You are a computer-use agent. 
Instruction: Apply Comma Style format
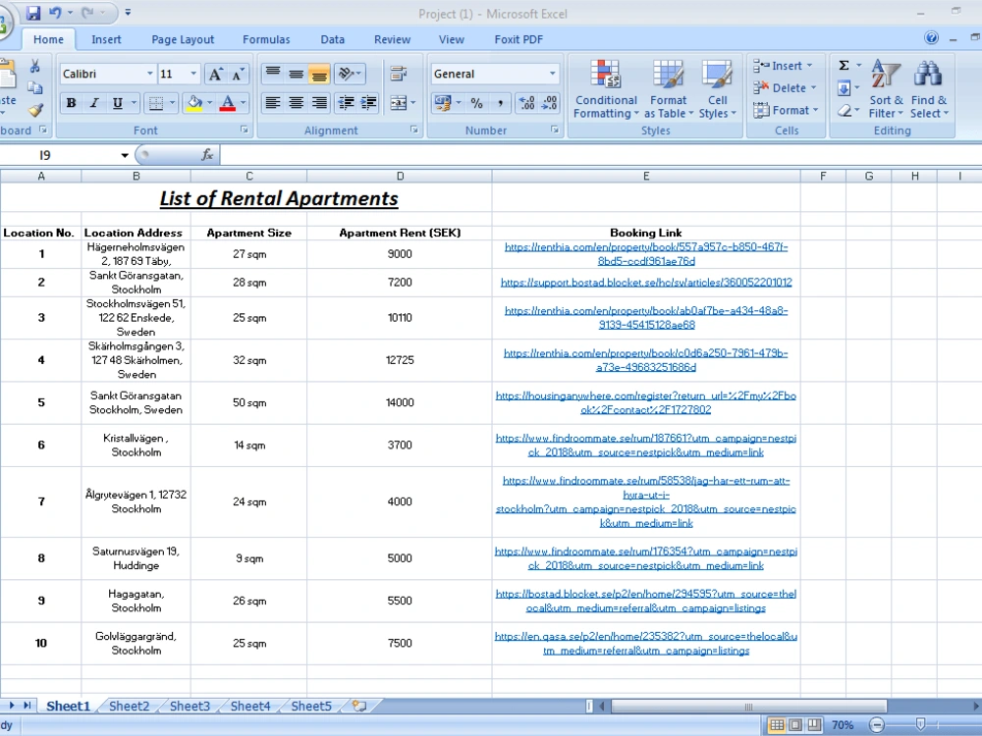point(500,103)
